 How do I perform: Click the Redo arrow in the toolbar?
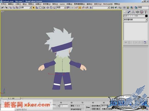(6, 8)
